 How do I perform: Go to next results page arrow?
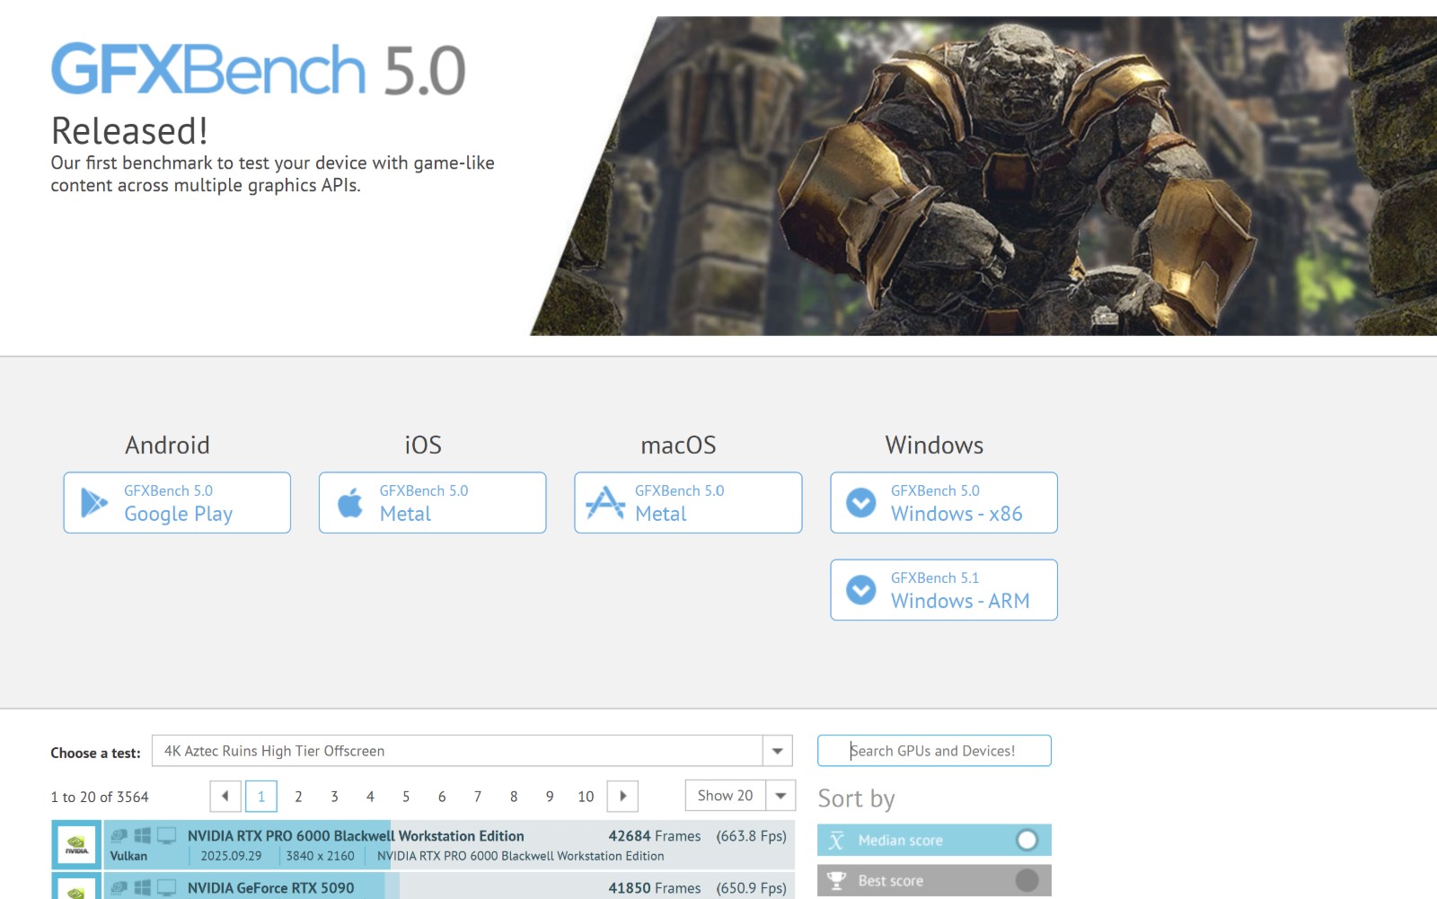click(622, 797)
